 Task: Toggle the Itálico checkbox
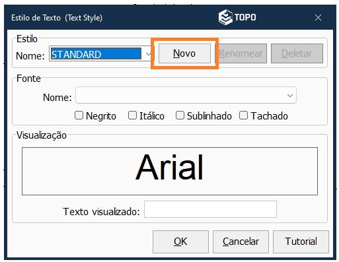pos(132,115)
